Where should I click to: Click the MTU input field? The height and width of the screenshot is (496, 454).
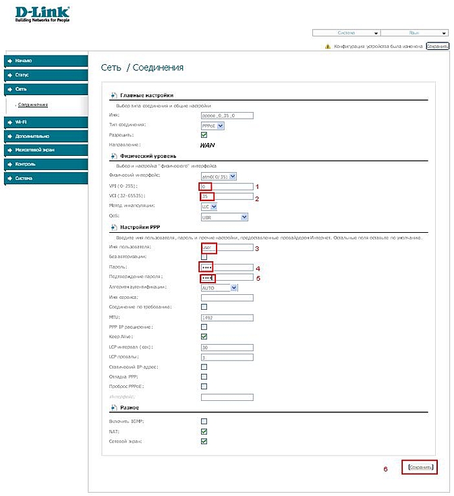click(x=227, y=317)
